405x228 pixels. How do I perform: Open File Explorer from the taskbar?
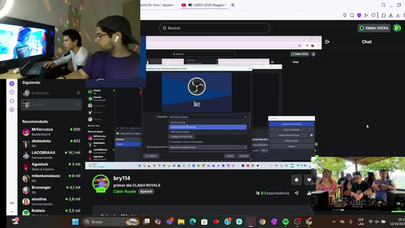click(181, 222)
